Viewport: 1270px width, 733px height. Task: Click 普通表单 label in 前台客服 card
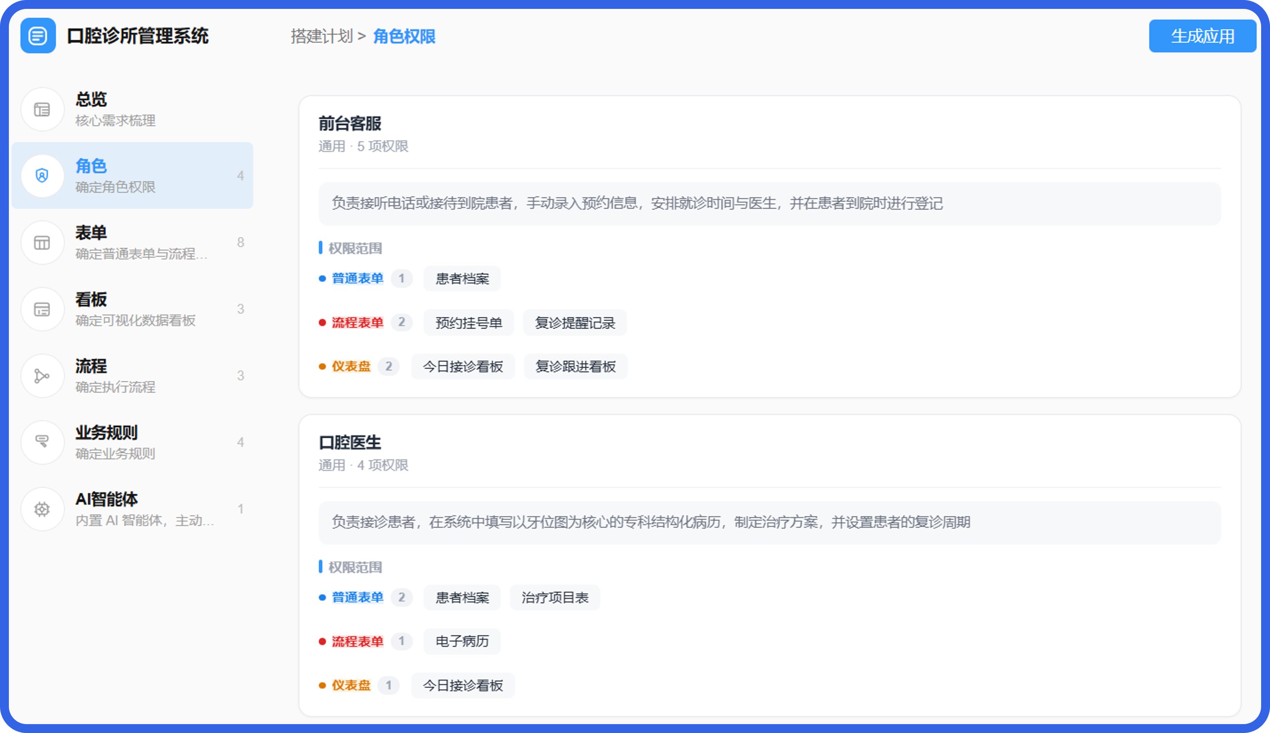click(x=358, y=279)
